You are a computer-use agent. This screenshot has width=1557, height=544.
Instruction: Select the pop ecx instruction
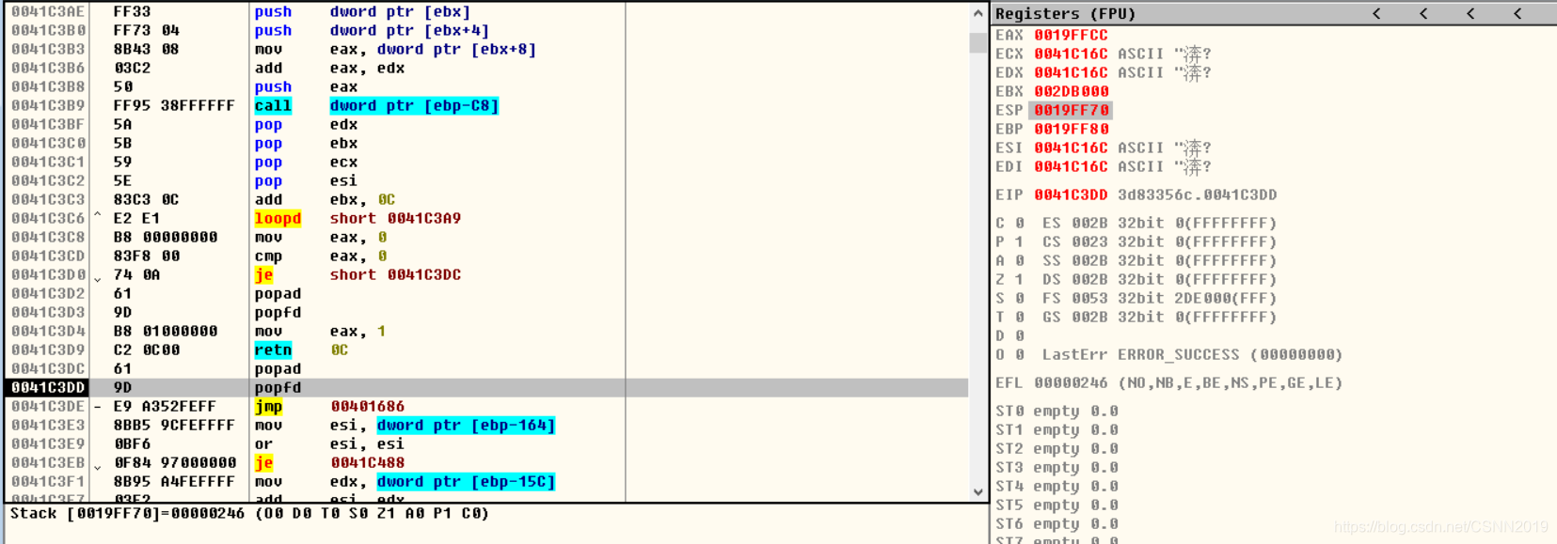tap(306, 162)
